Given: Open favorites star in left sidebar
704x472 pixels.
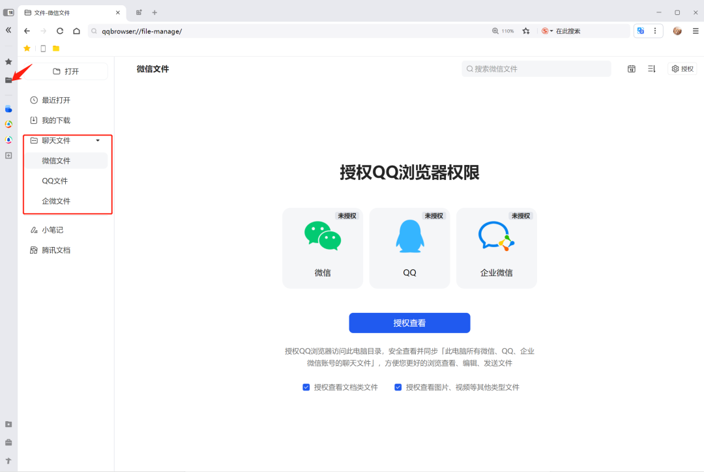Looking at the screenshot, I should tap(8, 61).
